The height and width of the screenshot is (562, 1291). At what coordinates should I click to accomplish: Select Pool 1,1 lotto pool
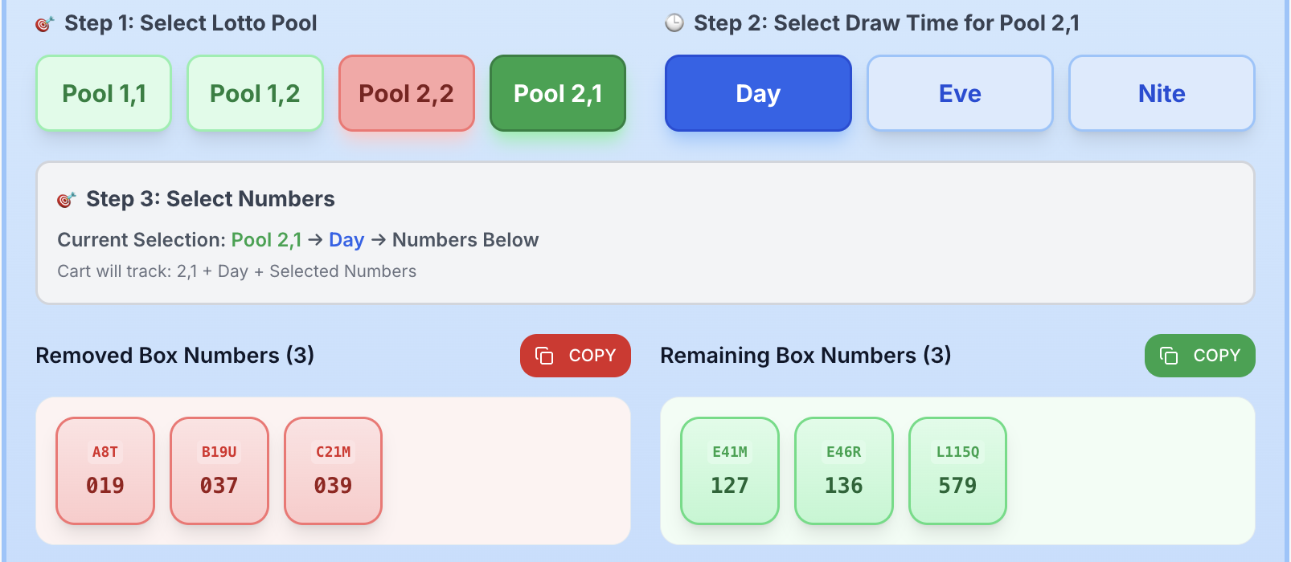(x=104, y=93)
